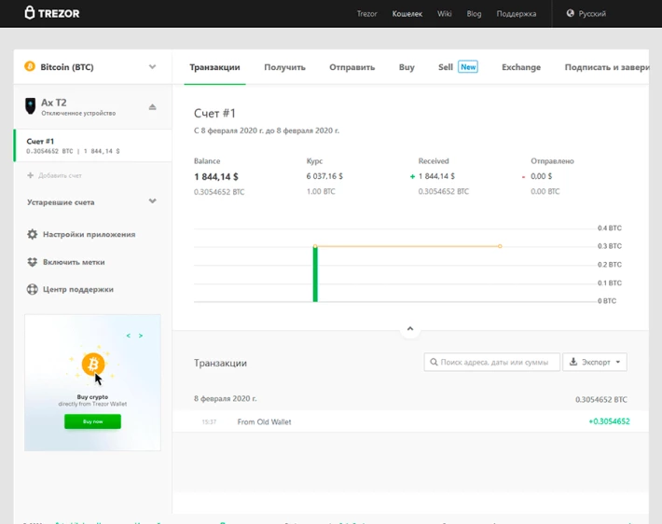
Task: Focus the transaction search field
Action: tap(492, 363)
